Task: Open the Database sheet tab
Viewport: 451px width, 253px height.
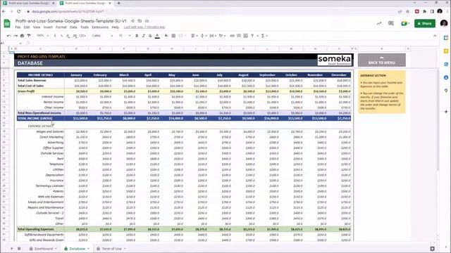Action: [x=77, y=249]
